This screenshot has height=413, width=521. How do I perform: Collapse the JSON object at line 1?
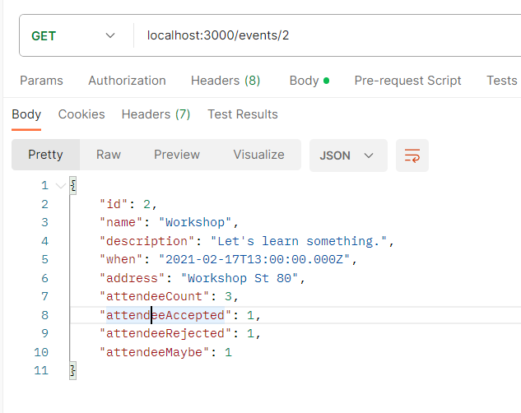59,185
